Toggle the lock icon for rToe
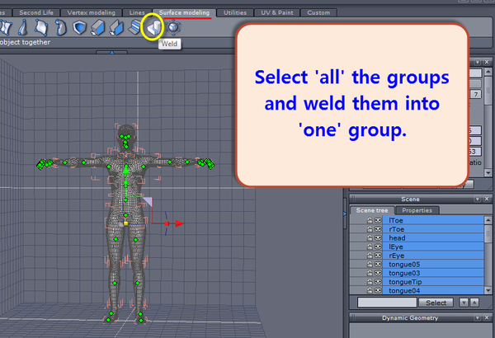This screenshot has height=338, width=495. pos(370,229)
